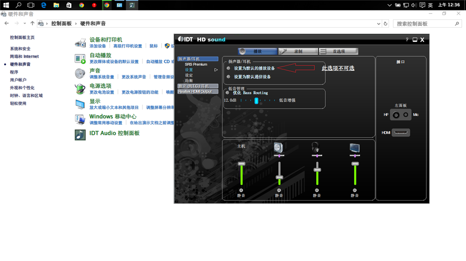Expand the 设置 submenu arrow
The height and width of the screenshot is (261, 466).
point(216,70)
